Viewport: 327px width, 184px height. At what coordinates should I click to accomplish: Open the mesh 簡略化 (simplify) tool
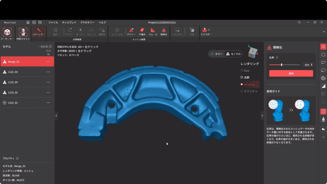[164, 31]
